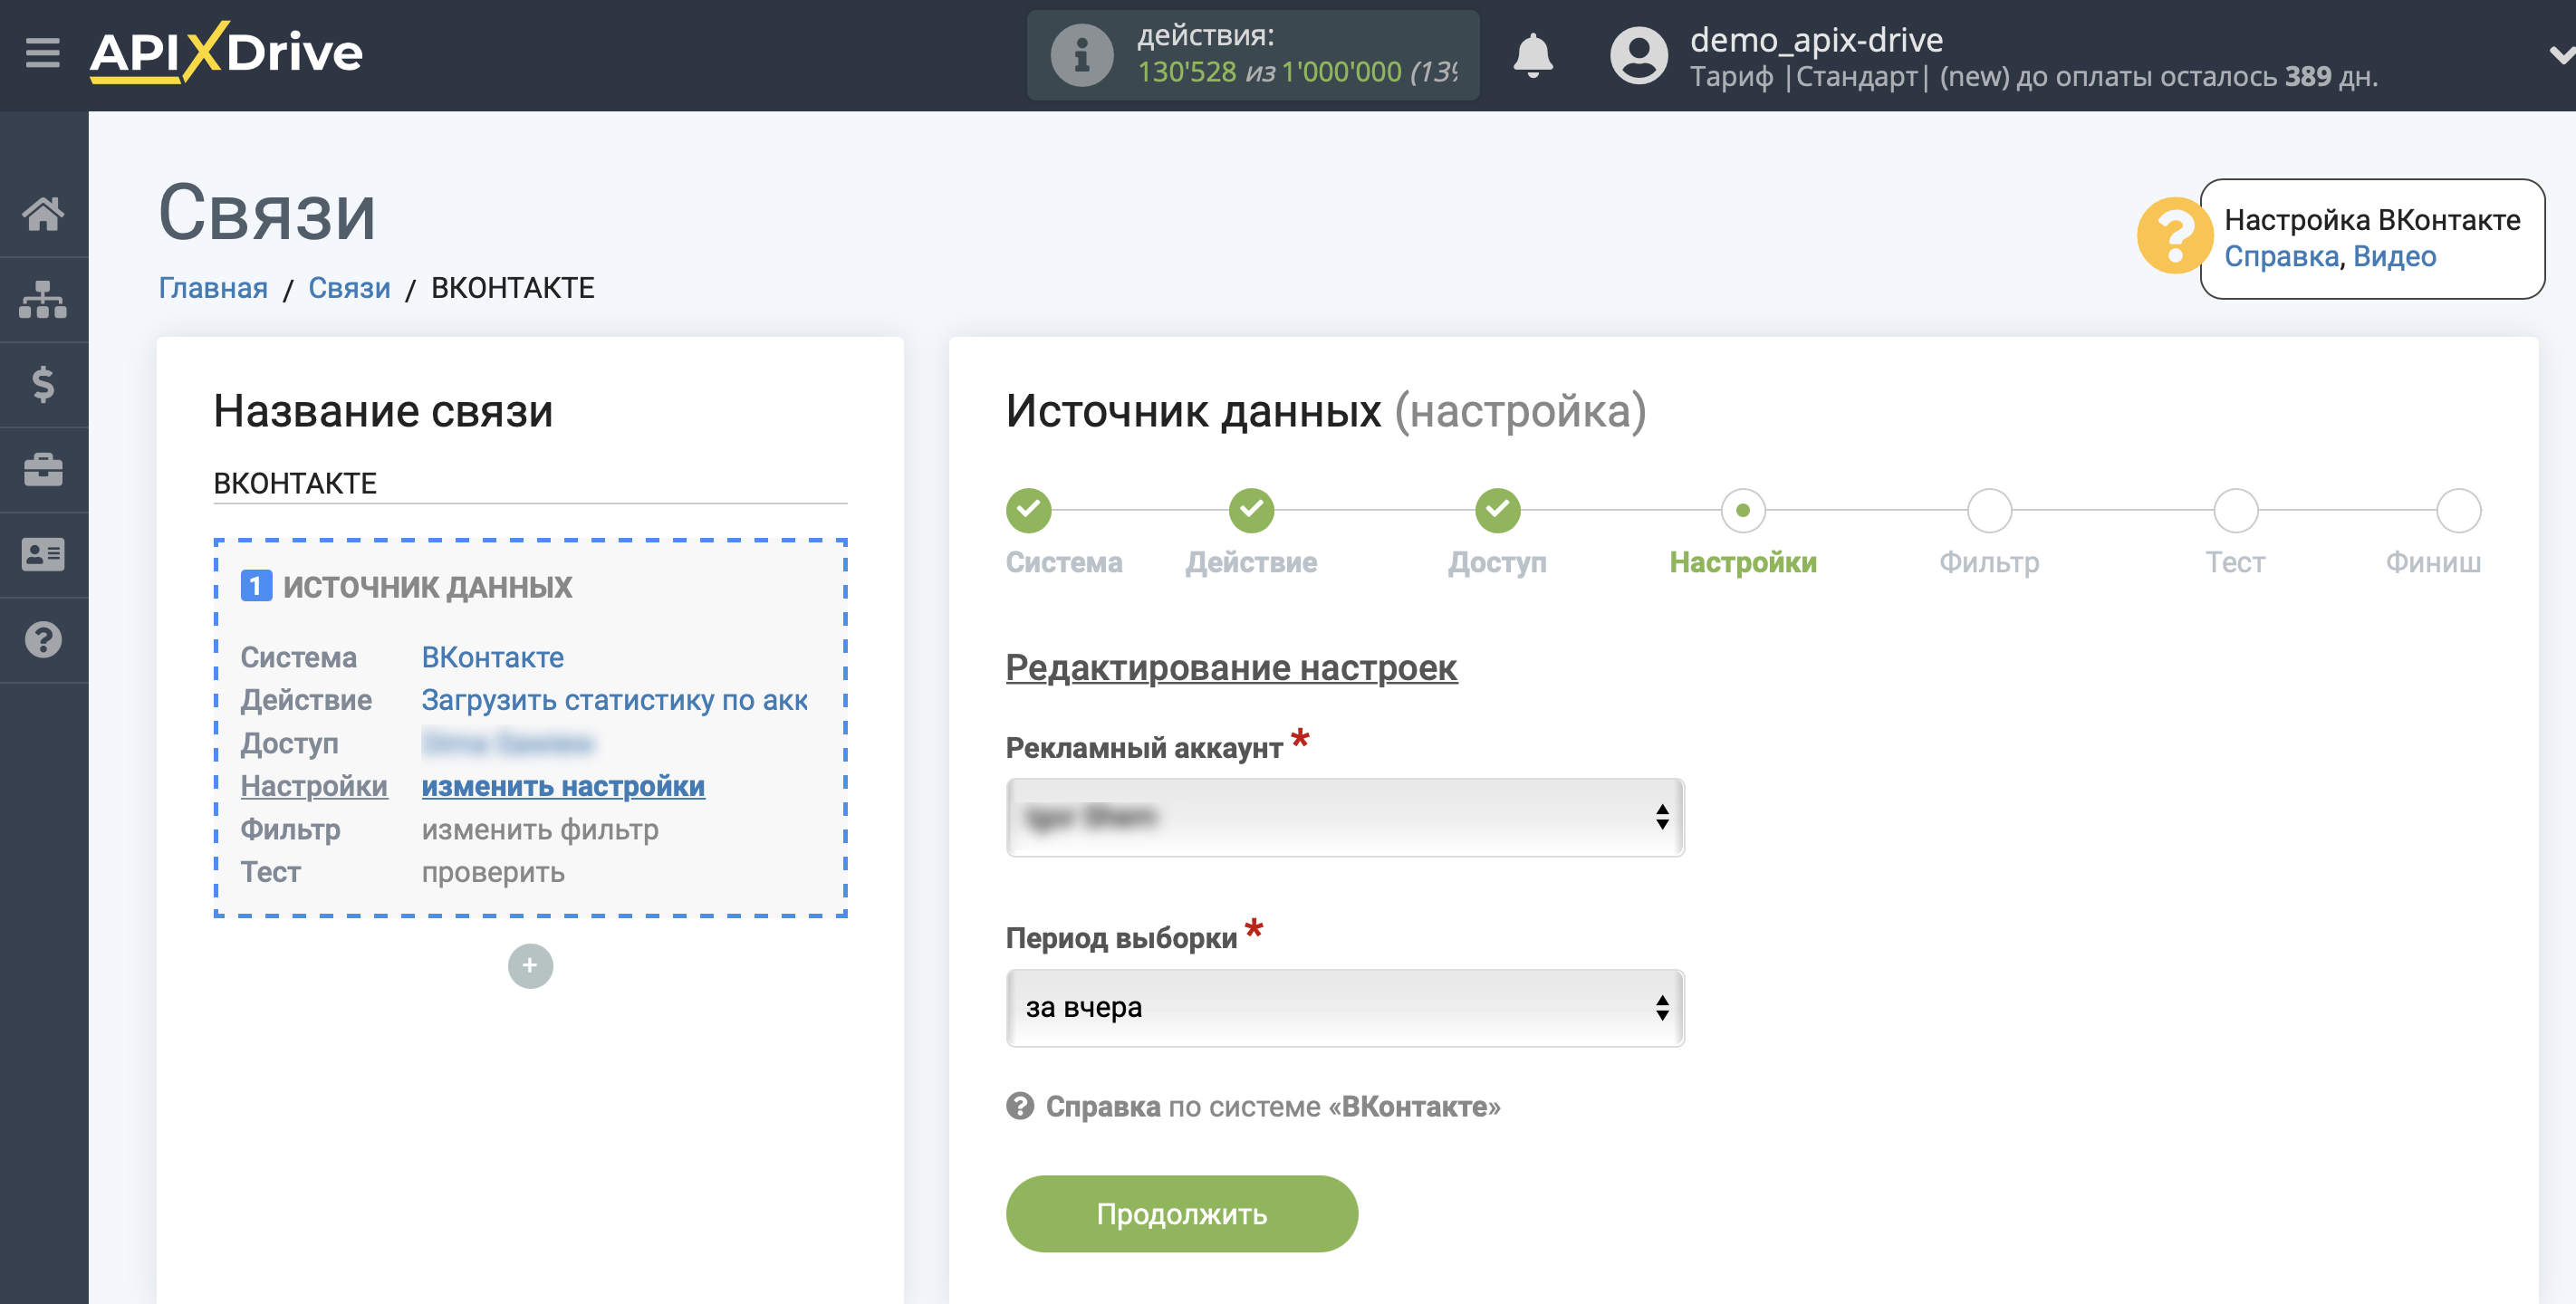Click the actions counter 130'528 из 1'000'000
Image resolution: width=2576 pixels, height=1304 pixels.
(x=1297, y=72)
